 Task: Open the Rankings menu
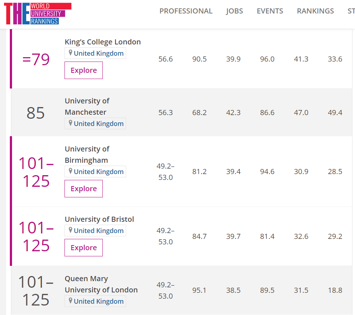tap(315, 11)
